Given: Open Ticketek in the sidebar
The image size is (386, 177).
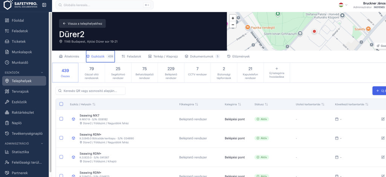Looking at the screenshot, I should [24, 42].
